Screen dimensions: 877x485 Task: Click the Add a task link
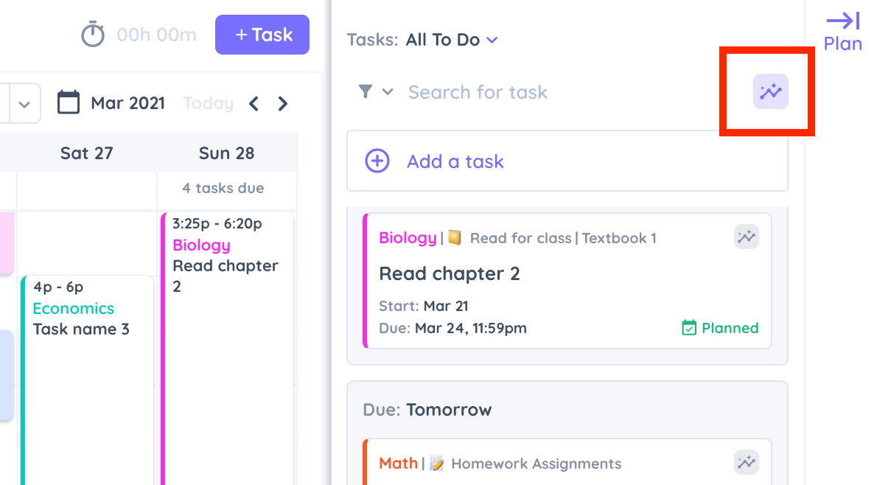click(x=455, y=161)
